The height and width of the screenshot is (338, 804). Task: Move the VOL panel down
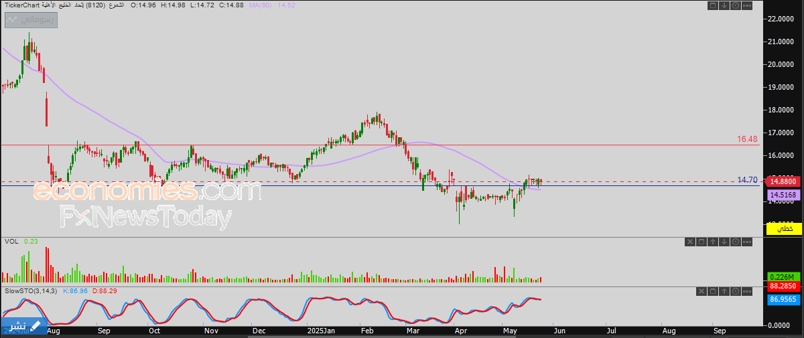click(x=724, y=242)
